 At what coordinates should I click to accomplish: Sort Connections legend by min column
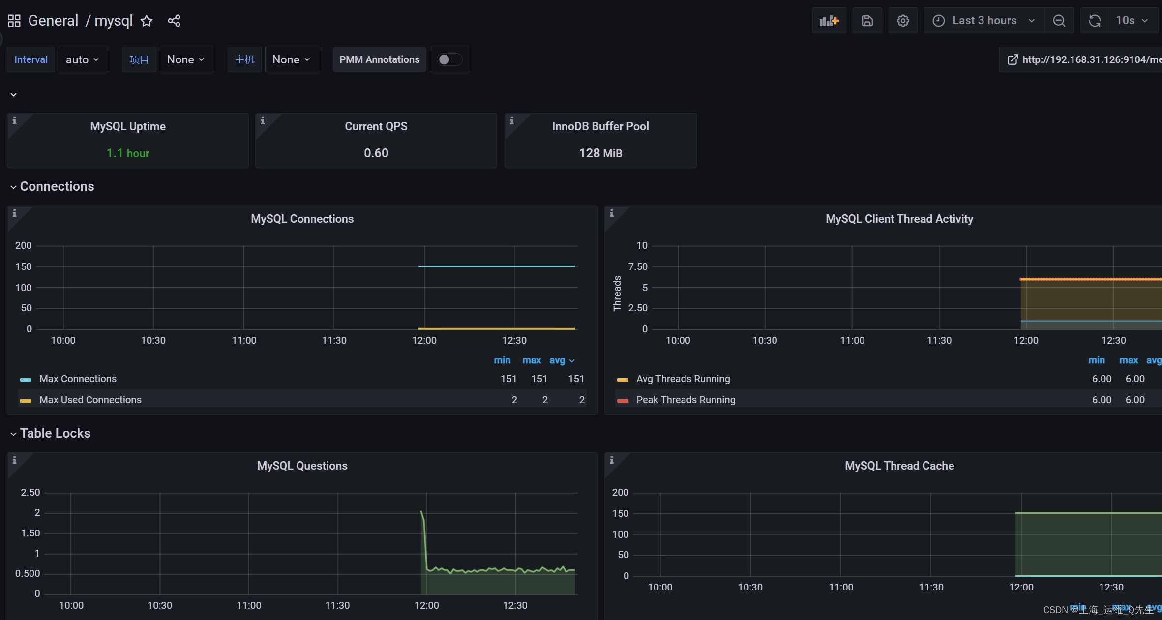click(x=502, y=360)
